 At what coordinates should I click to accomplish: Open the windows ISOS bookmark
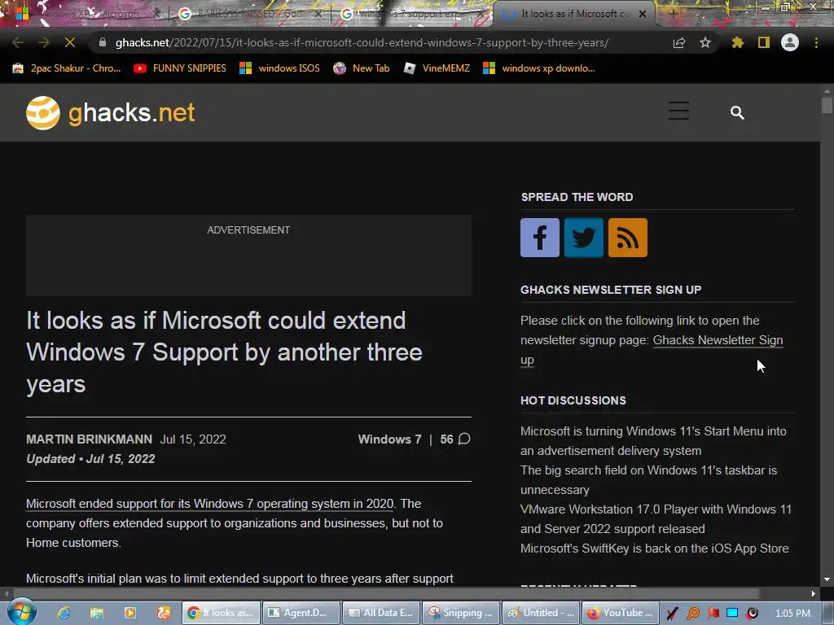(x=280, y=68)
